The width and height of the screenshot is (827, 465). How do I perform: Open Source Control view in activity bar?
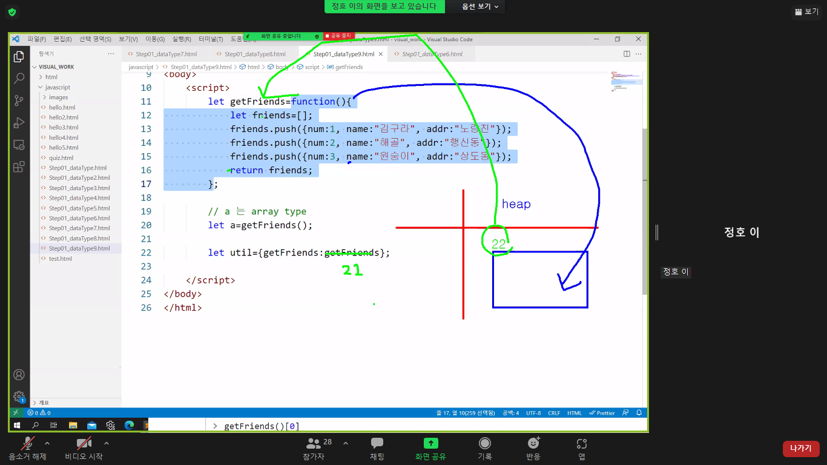point(19,101)
